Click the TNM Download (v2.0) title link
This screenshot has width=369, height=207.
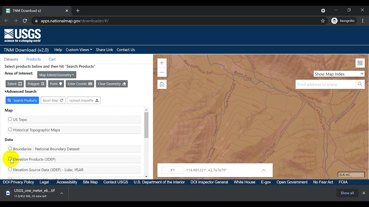coord(26,50)
